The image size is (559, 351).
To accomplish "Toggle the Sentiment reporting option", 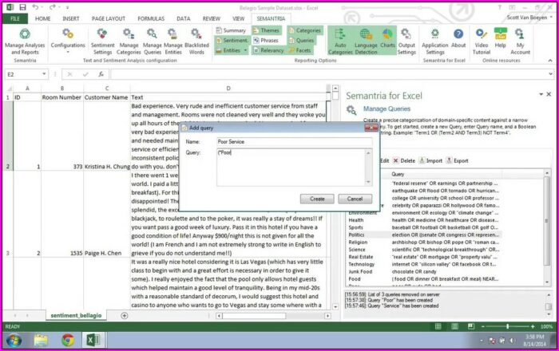I will pyautogui.click(x=232, y=41).
